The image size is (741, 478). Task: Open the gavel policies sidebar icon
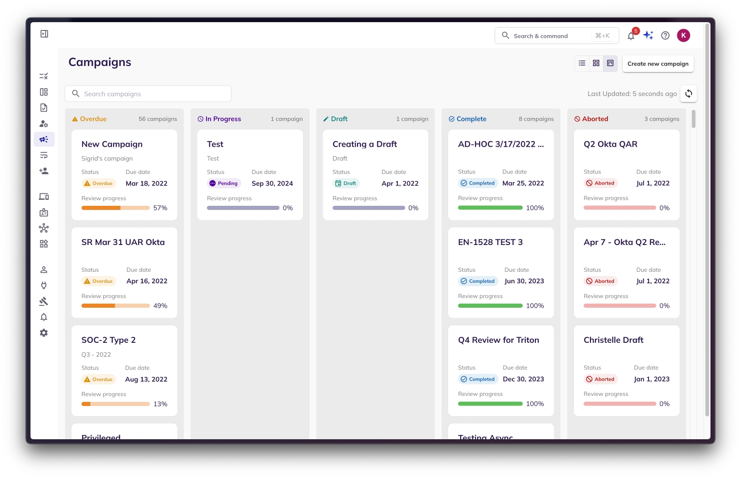pos(44,301)
